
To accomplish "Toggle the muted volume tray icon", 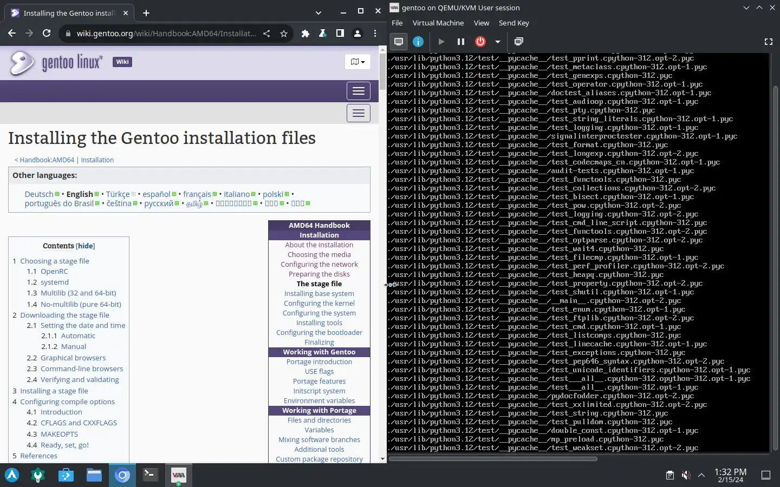I will coord(686,475).
